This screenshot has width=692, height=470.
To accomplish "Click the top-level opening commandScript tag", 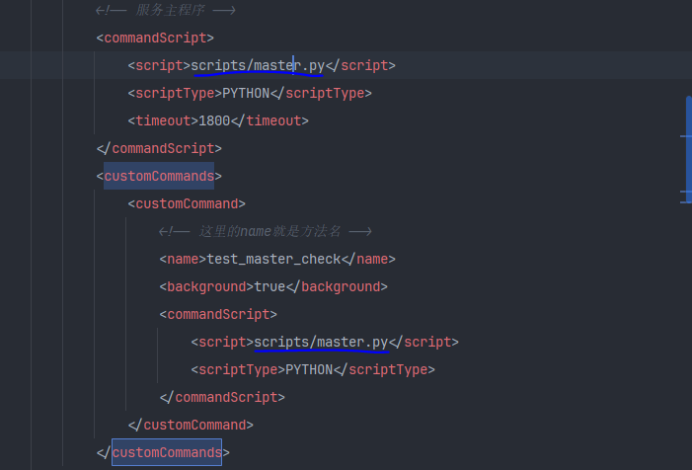I will 155,38.
